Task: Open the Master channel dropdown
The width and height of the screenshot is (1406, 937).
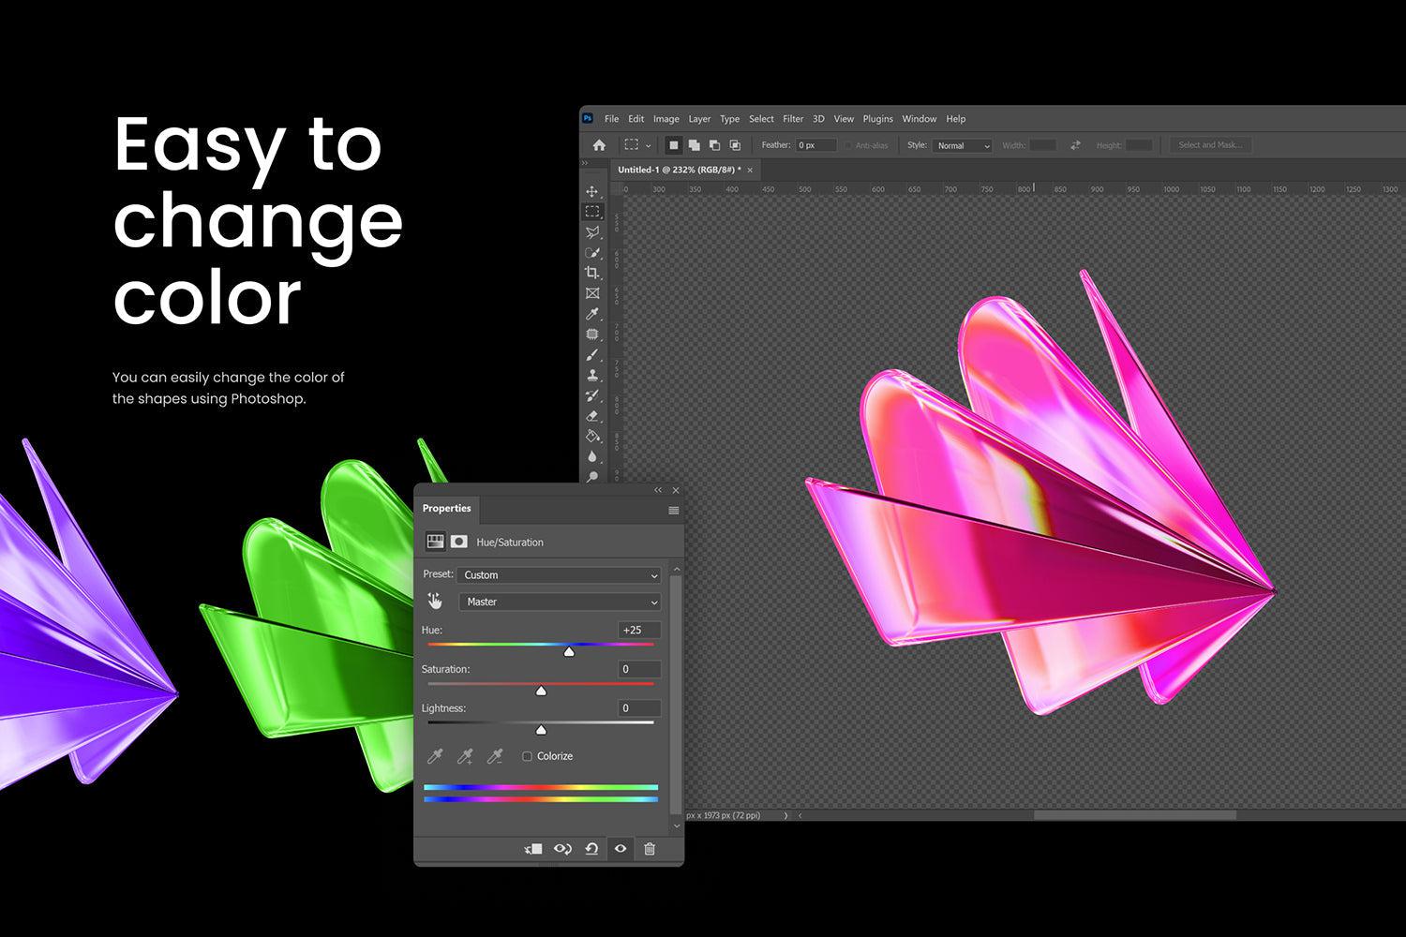Action: (x=559, y=602)
